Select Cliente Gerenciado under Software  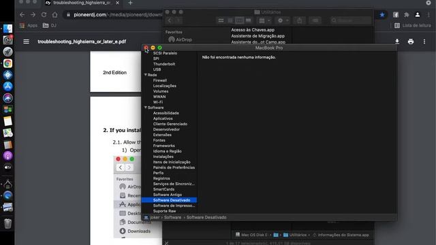click(x=170, y=124)
